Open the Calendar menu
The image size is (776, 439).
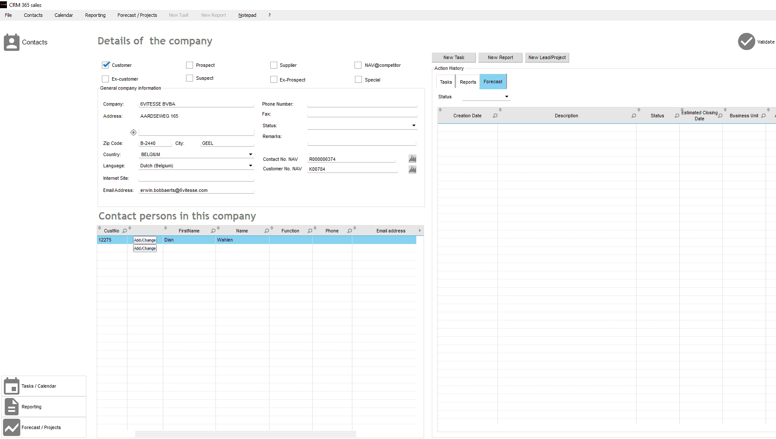pos(64,15)
